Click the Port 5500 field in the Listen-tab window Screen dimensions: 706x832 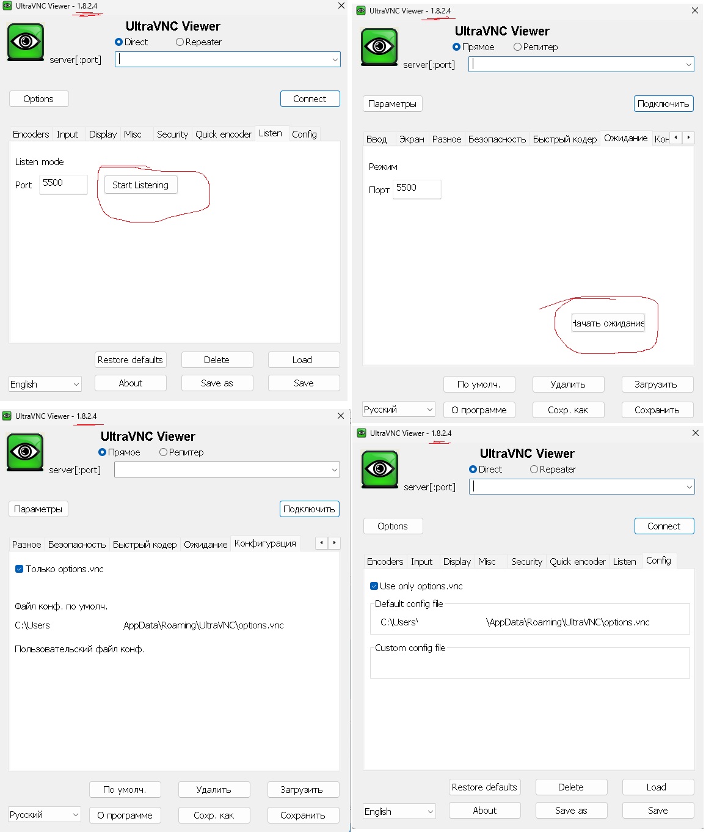coord(64,184)
